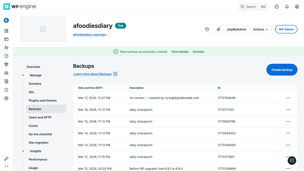Screen dimensions: 304x171
Task: Open options for backup 1773544402
Action: (x=288, y=133)
